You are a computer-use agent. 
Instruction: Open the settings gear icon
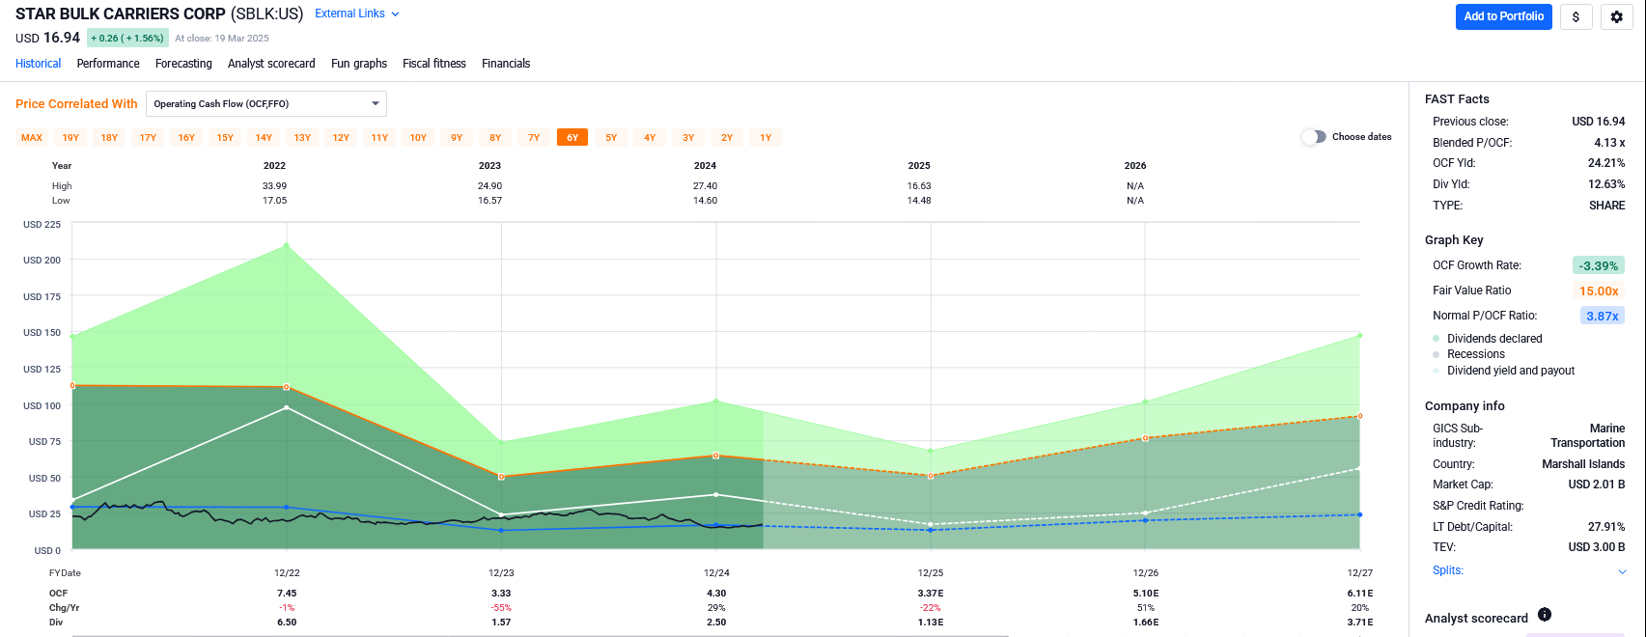point(1617,16)
